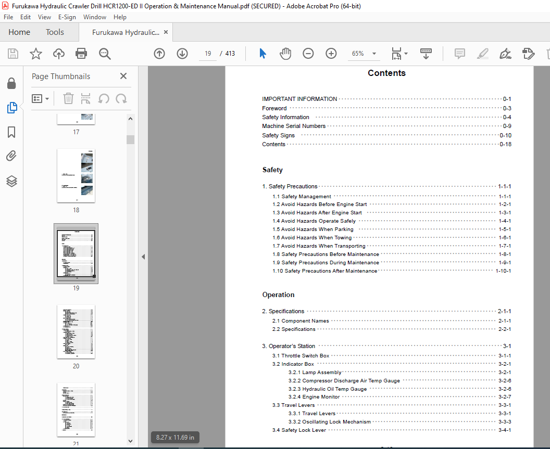Click the thumbnails scrollbar thumb

[131, 139]
